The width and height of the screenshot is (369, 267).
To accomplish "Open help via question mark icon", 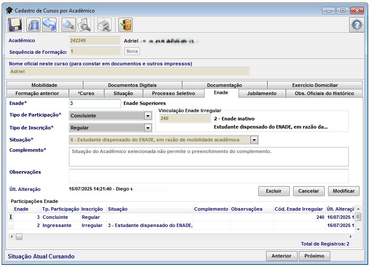I will pyautogui.click(x=356, y=25).
